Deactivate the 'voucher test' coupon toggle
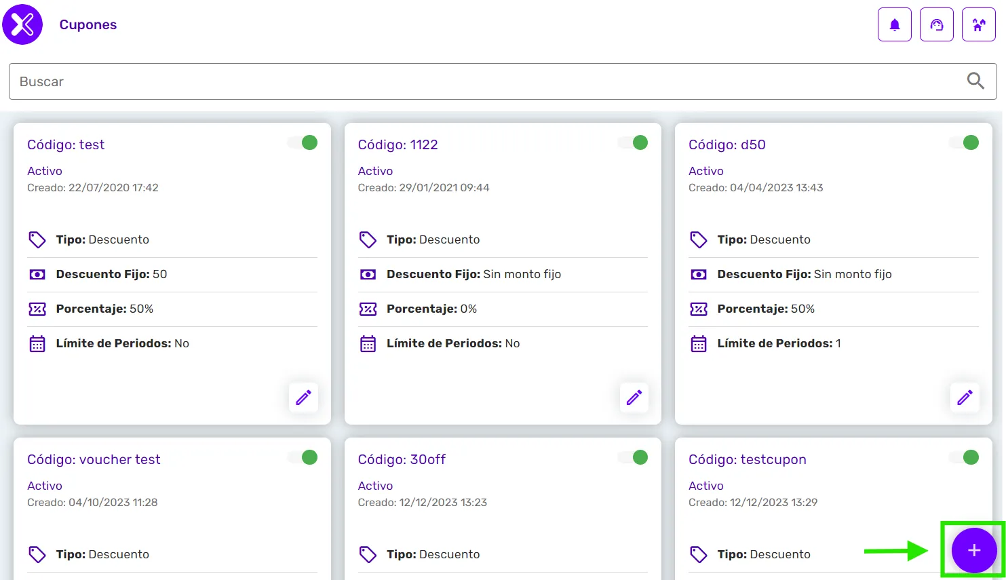 pos(303,457)
